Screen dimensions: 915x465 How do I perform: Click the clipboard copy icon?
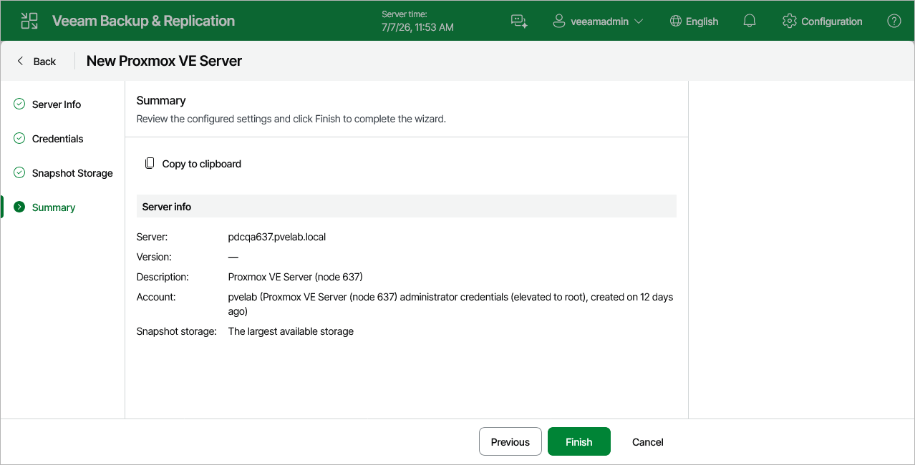[x=150, y=163]
